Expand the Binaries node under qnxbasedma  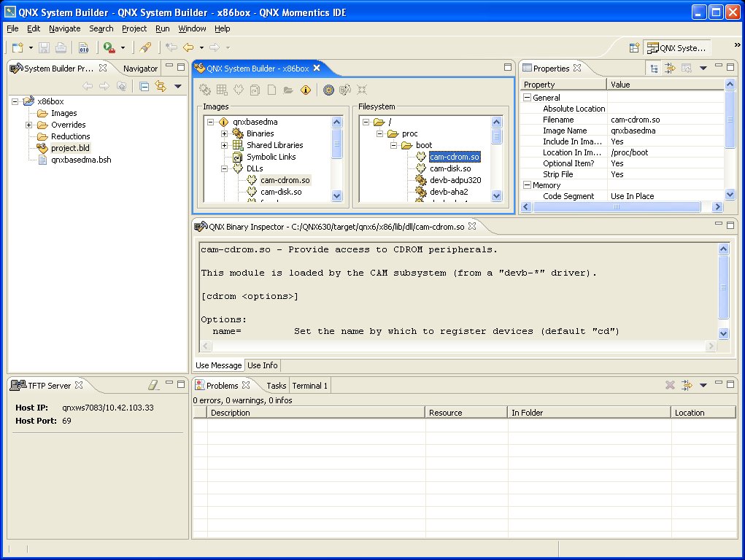tap(225, 133)
